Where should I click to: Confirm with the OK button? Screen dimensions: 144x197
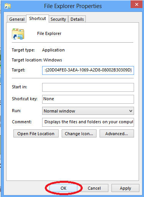point(64,188)
